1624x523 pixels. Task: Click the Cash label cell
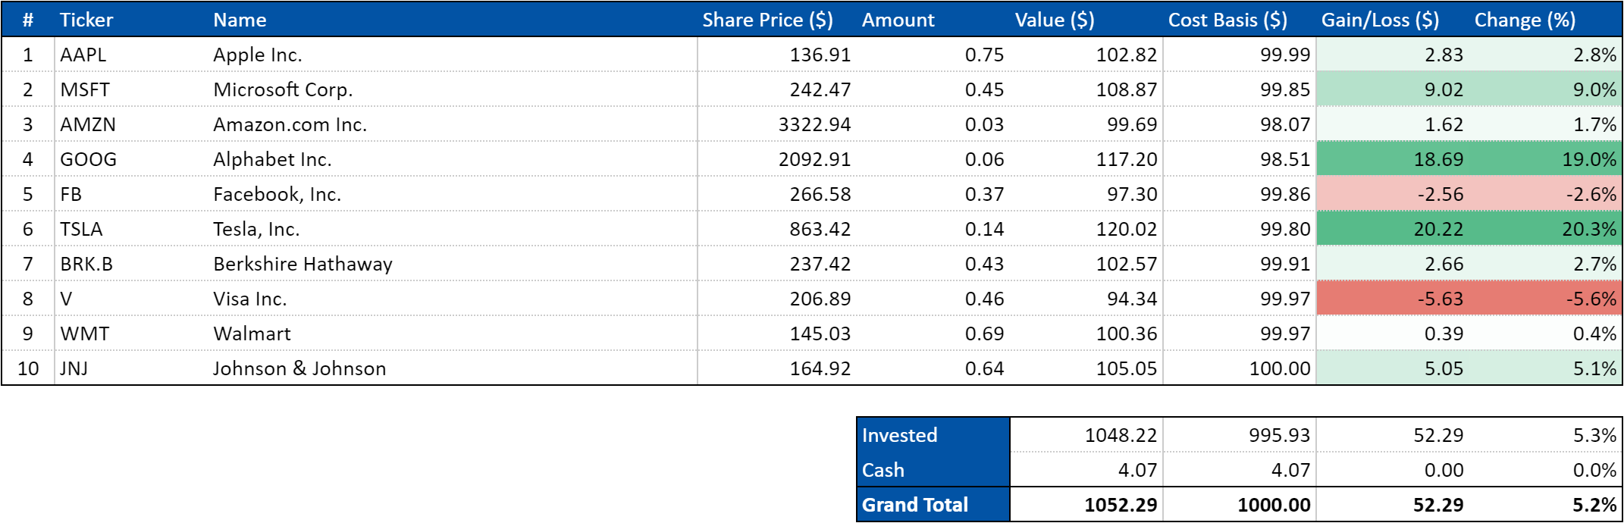933,470
